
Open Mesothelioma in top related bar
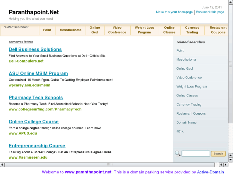pos(71,30)
